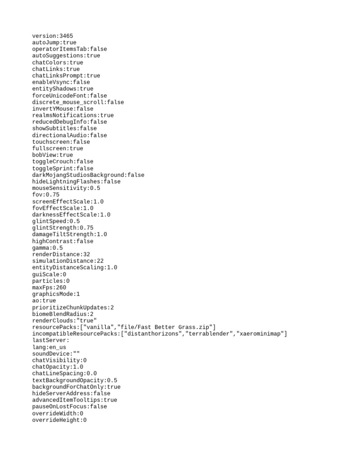347x462 pixels.
Task: Click the mouseSensitivity:0.5 line
Action: [66, 188]
